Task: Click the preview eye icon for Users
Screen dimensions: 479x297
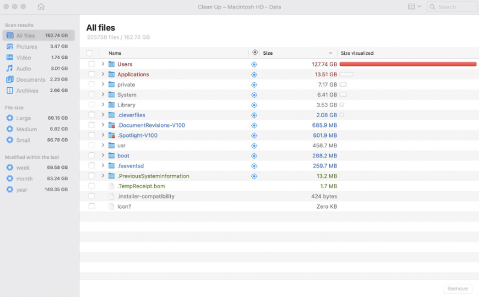Action: 254,64
